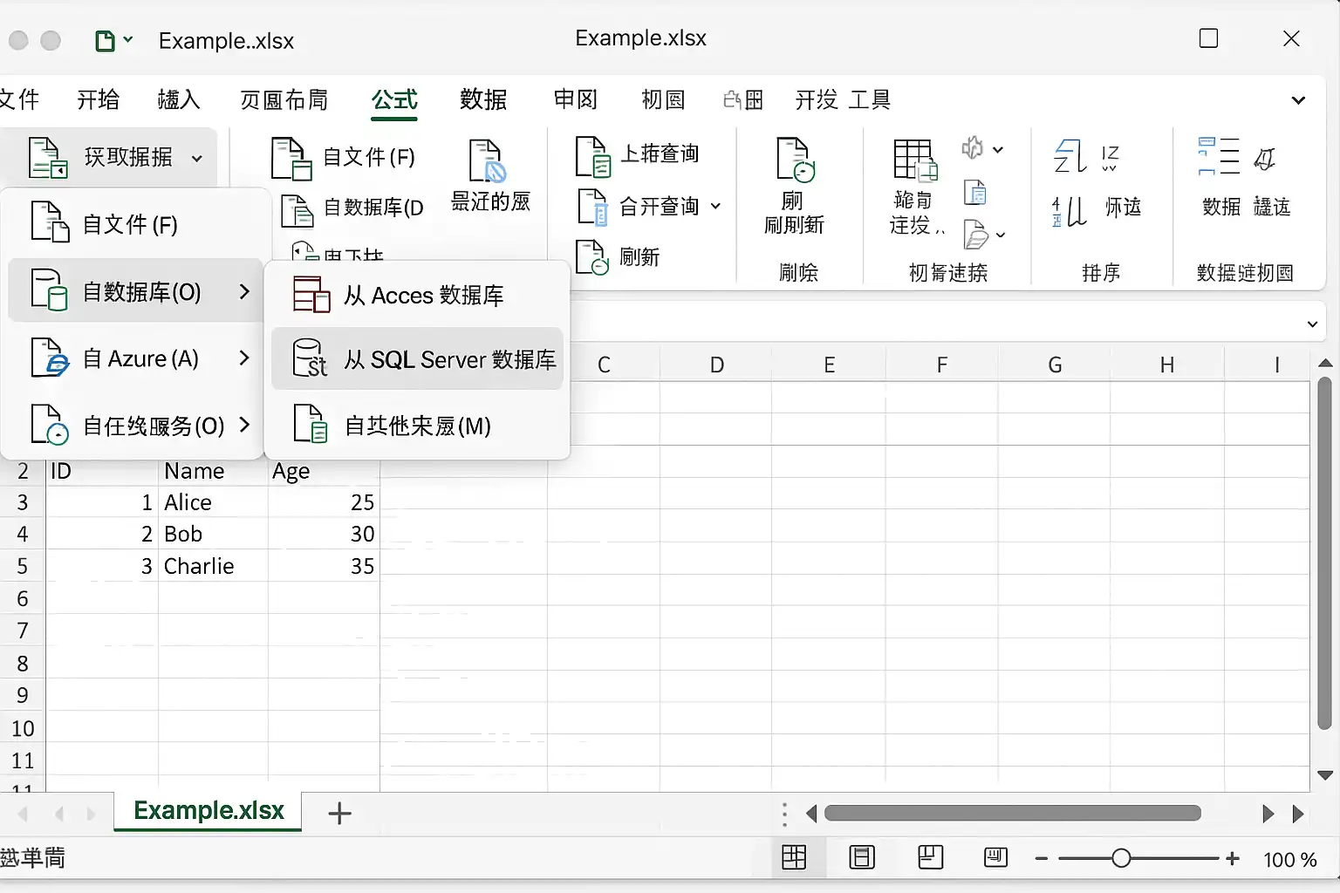Click the refresh all icon in ribbon
Image resolution: width=1340 pixels, height=893 pixels.
pos(795,160)
